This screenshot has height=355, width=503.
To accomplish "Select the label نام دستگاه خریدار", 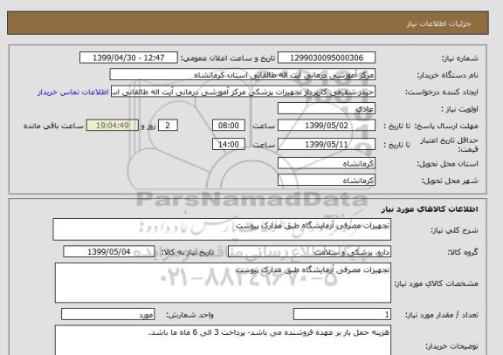I will point(447,75).
